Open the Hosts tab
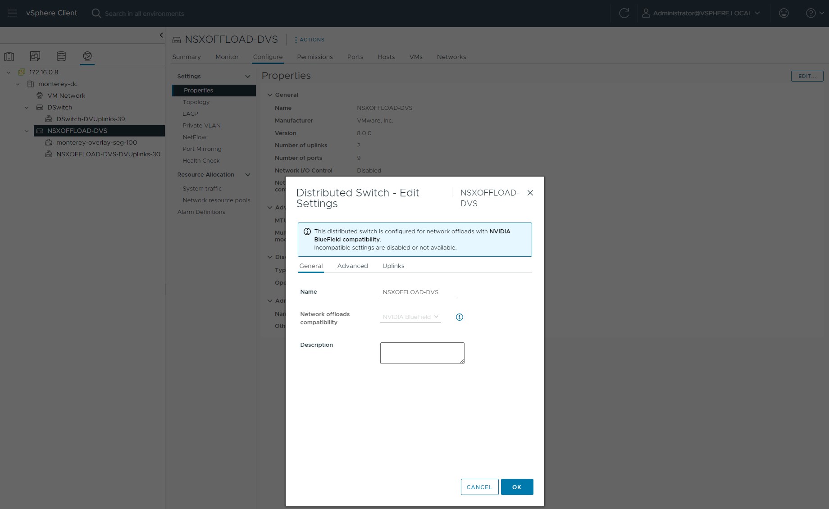The height and width of the screenshot is (509, 829). 386,57
